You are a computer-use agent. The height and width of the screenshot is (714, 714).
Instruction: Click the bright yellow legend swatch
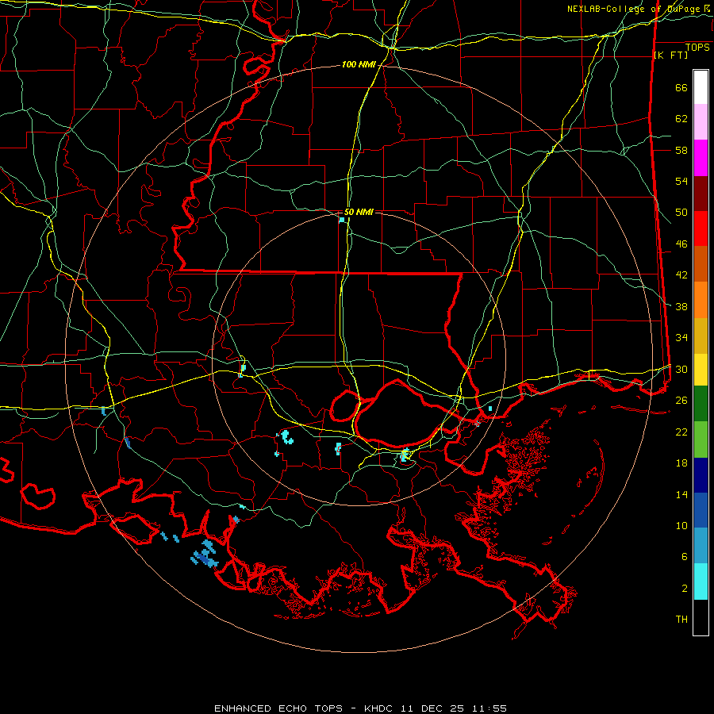701,370
